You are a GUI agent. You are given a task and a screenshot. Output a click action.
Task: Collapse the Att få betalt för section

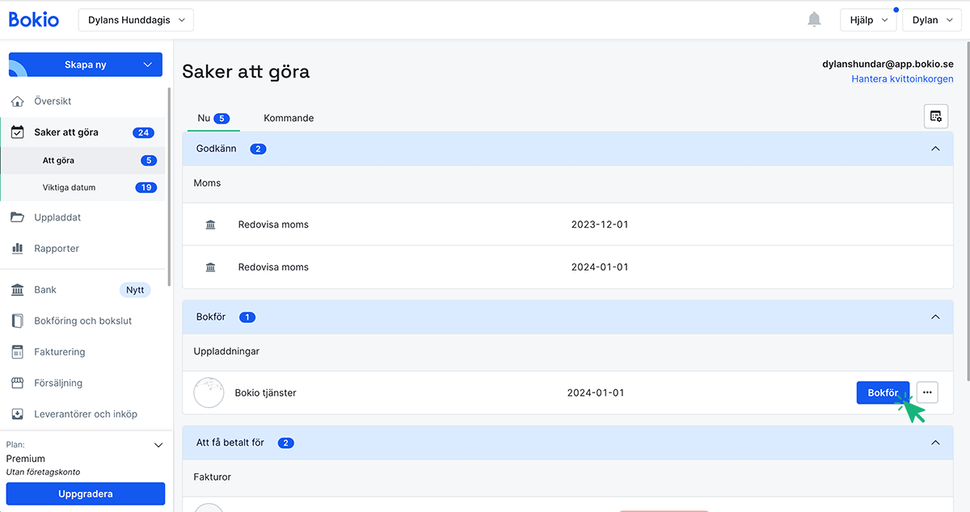[935, 443]
